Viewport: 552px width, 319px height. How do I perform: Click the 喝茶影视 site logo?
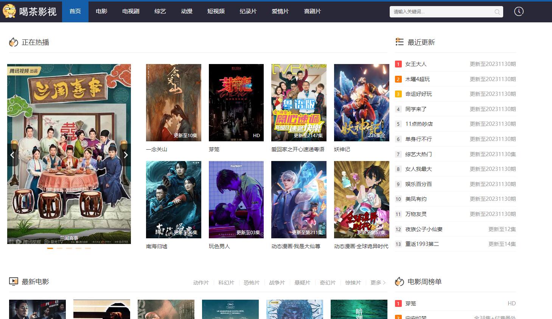pos(30,11)
